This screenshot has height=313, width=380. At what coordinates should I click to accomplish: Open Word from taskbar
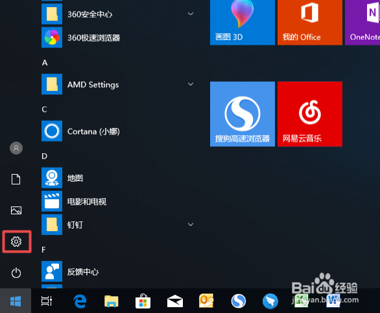[333, 301]
